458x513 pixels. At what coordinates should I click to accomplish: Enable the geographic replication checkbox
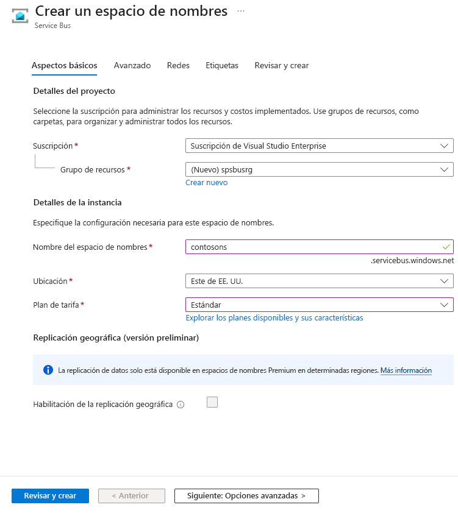point(212,402)
